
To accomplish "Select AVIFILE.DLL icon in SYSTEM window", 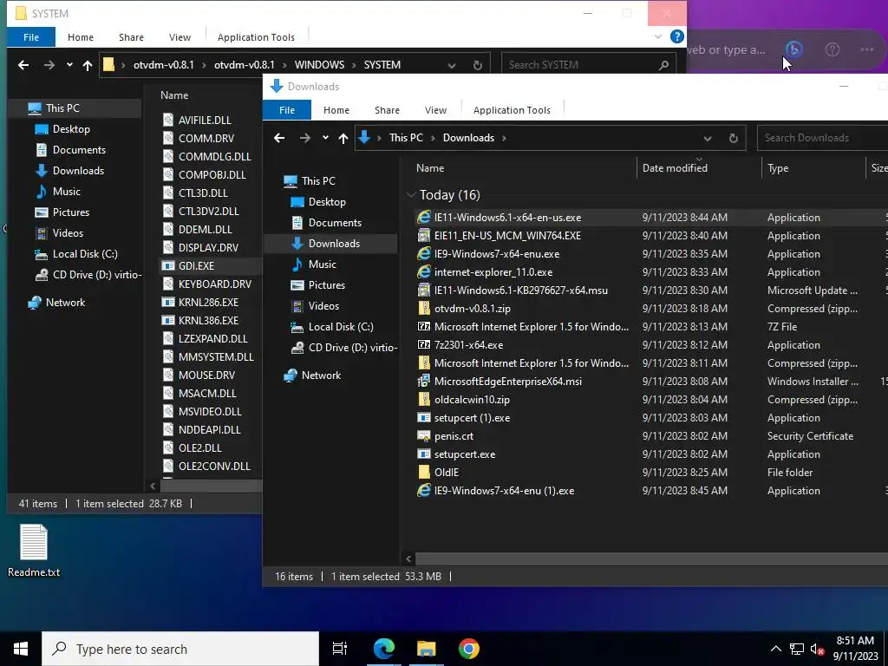I will click(x=168, y=120).
